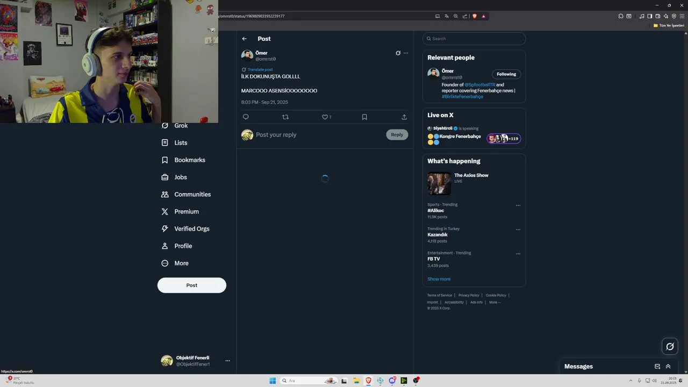This screenshot has width=688, height=387.
Task: Click the X Search box
Action: pyautogui.click(x=474, y=39)
